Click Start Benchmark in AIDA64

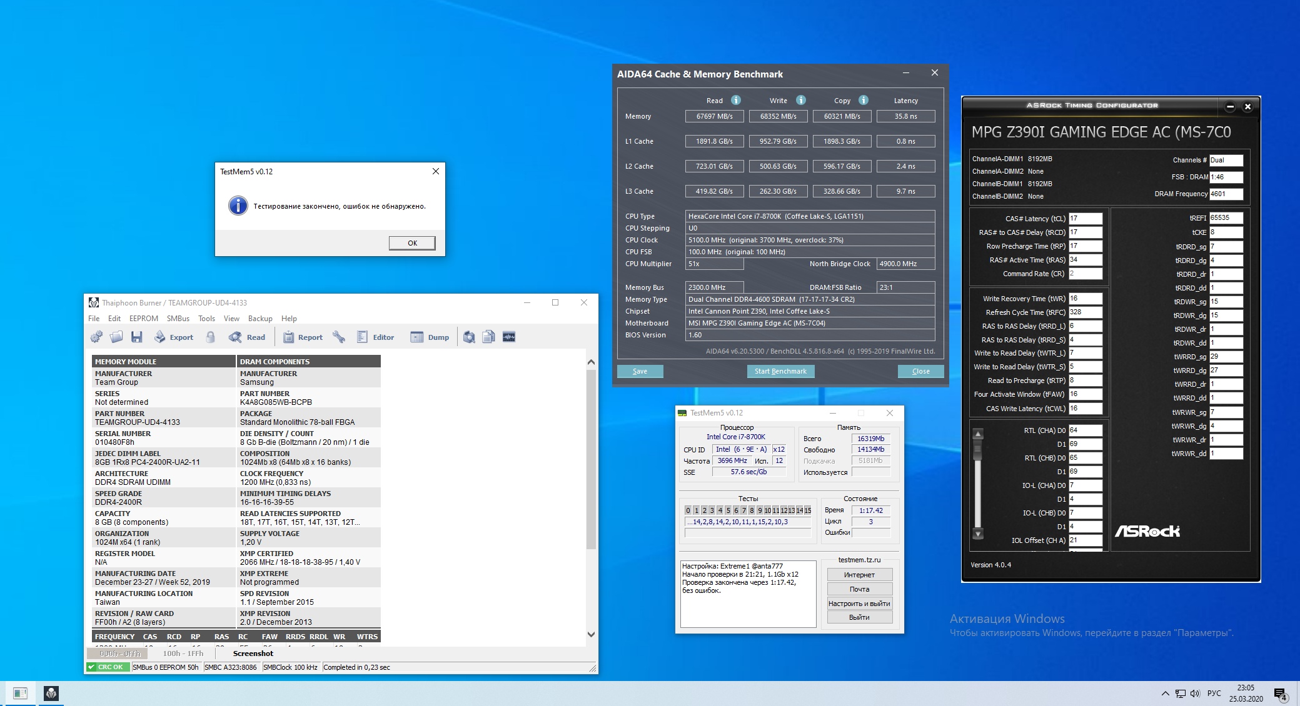tap(780, 371)
